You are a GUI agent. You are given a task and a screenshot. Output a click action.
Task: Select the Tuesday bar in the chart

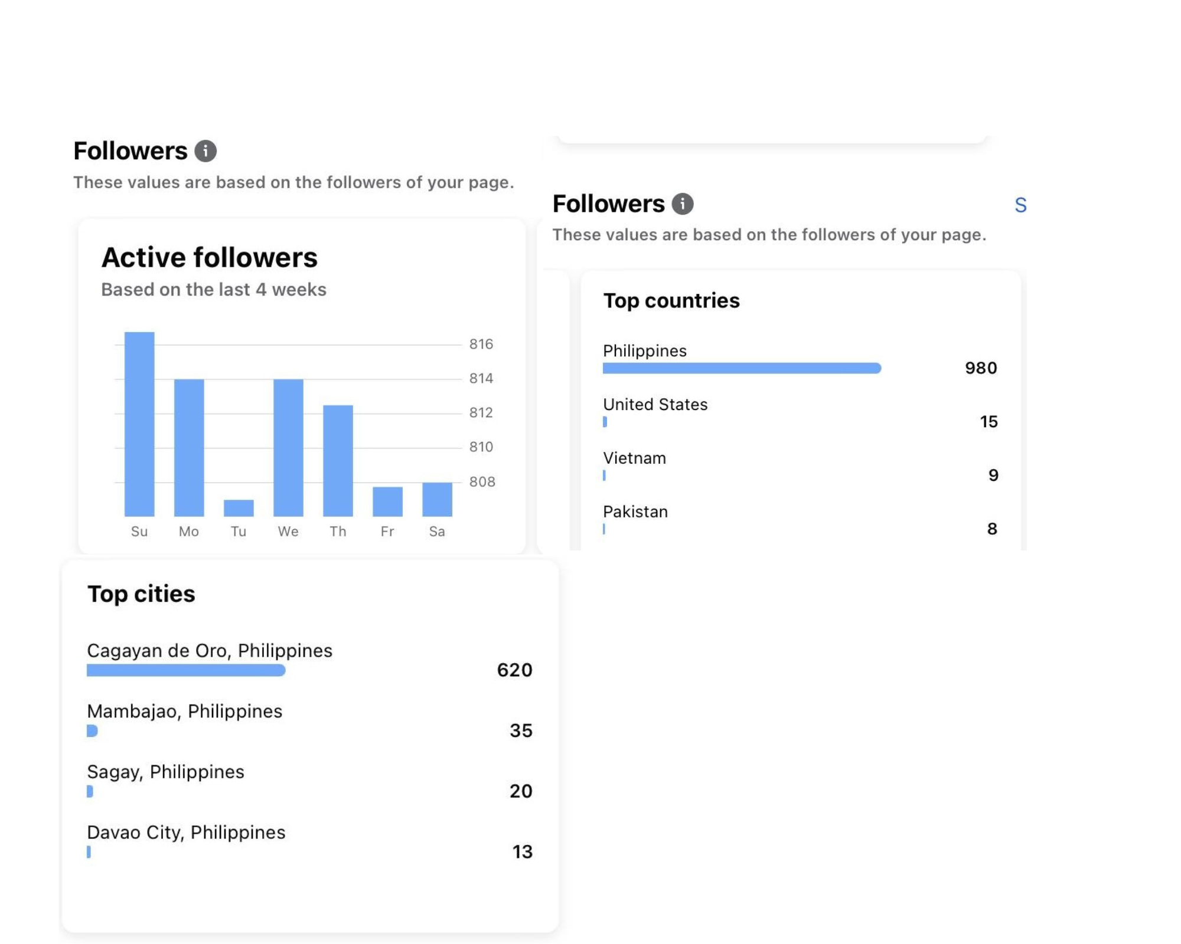pyautogui.click(x=239, y=508)
